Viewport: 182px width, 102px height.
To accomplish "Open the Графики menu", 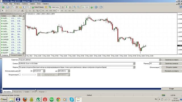I will (25, 4).
